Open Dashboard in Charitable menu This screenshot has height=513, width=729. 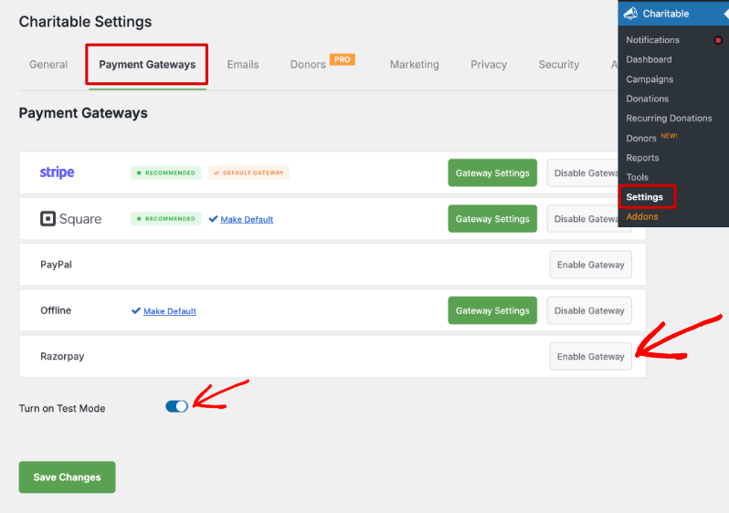649,59
